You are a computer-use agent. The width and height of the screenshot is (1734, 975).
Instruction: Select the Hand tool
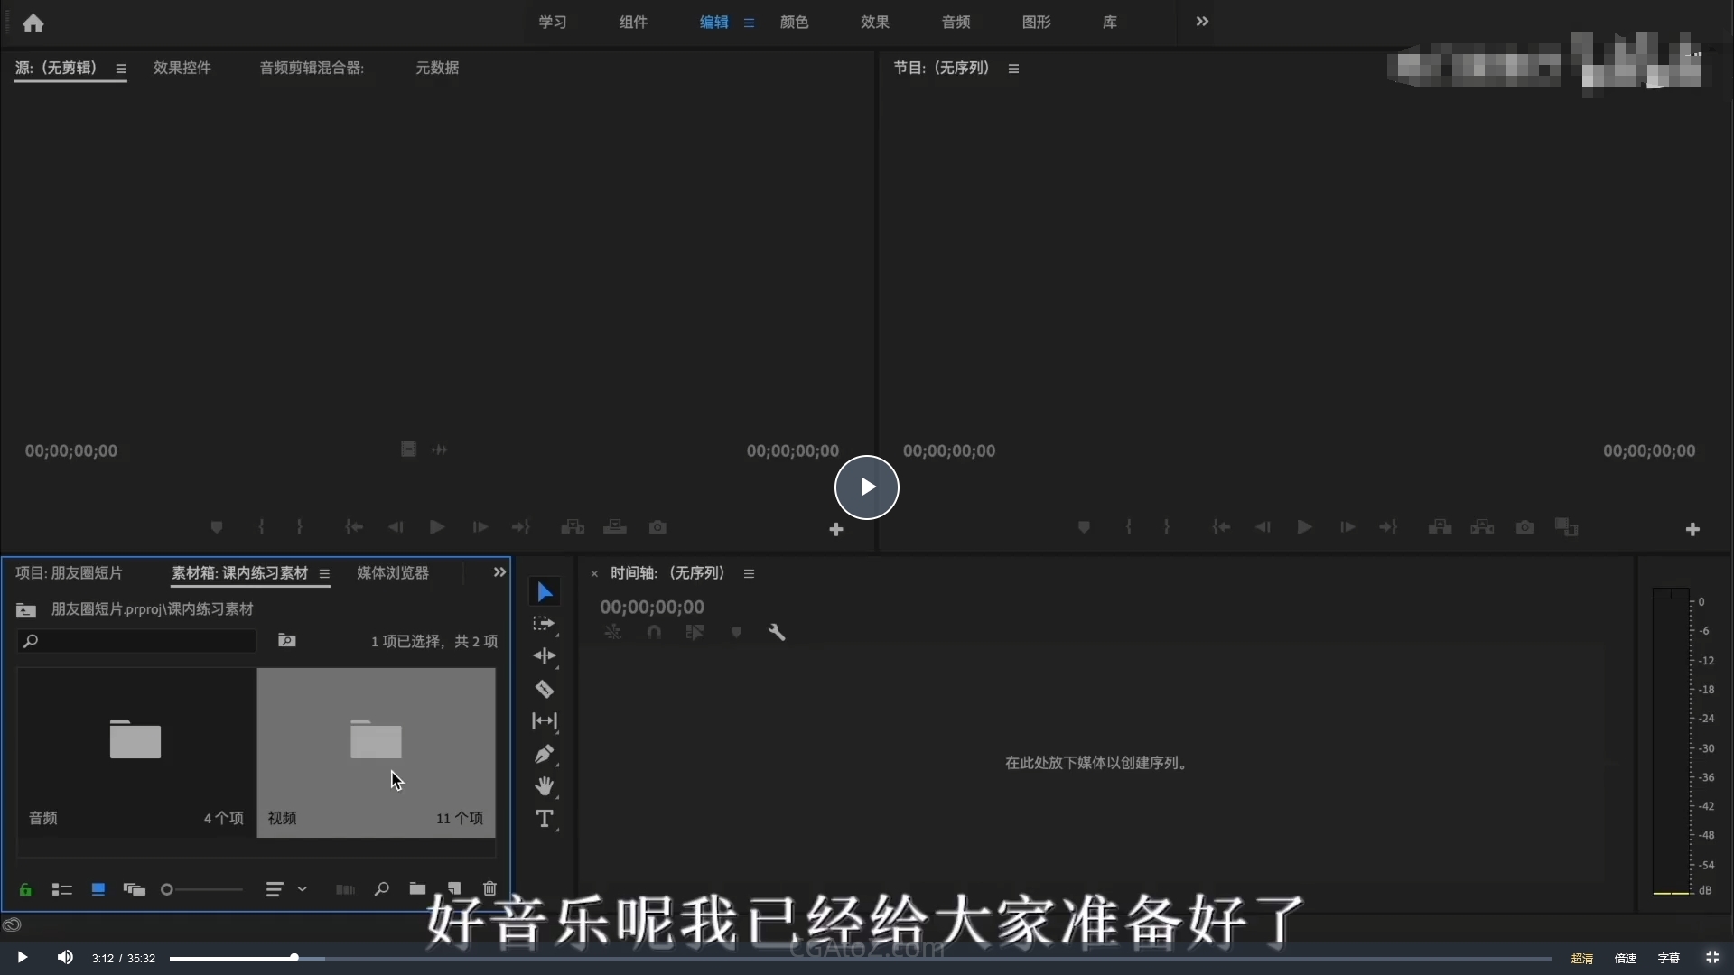point(544,786)
